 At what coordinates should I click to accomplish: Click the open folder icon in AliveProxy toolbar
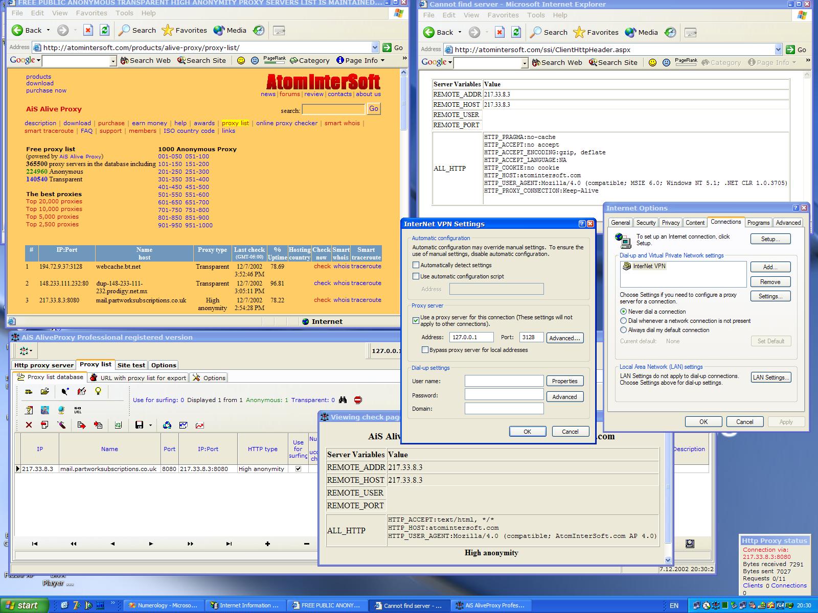pyautogui.click(x=45, y=392)
